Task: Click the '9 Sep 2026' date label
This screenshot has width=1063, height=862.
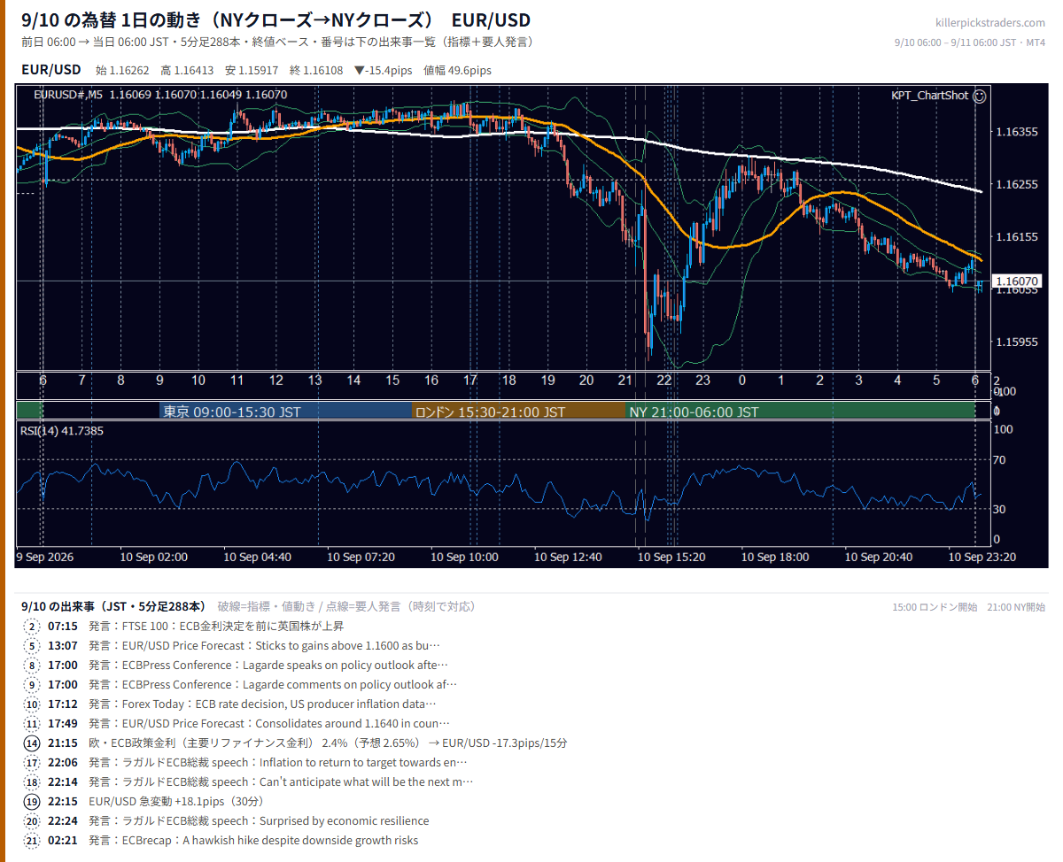Action: (x=45, y=558)
